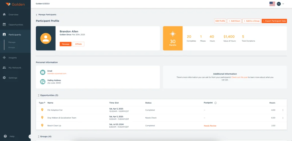Click the Message button
292x141 pixels.
(x=66, y=44)
